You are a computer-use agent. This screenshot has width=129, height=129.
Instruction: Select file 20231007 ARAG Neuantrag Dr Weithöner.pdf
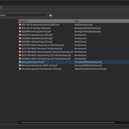click(43, 45)
